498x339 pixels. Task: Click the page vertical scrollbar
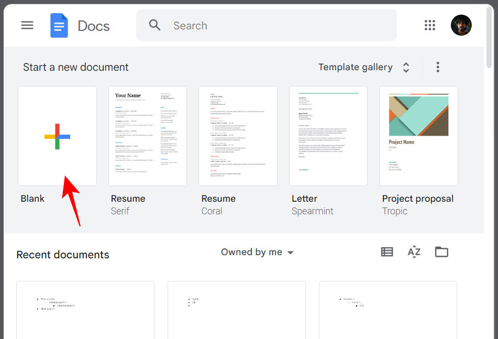pos(489,38)
